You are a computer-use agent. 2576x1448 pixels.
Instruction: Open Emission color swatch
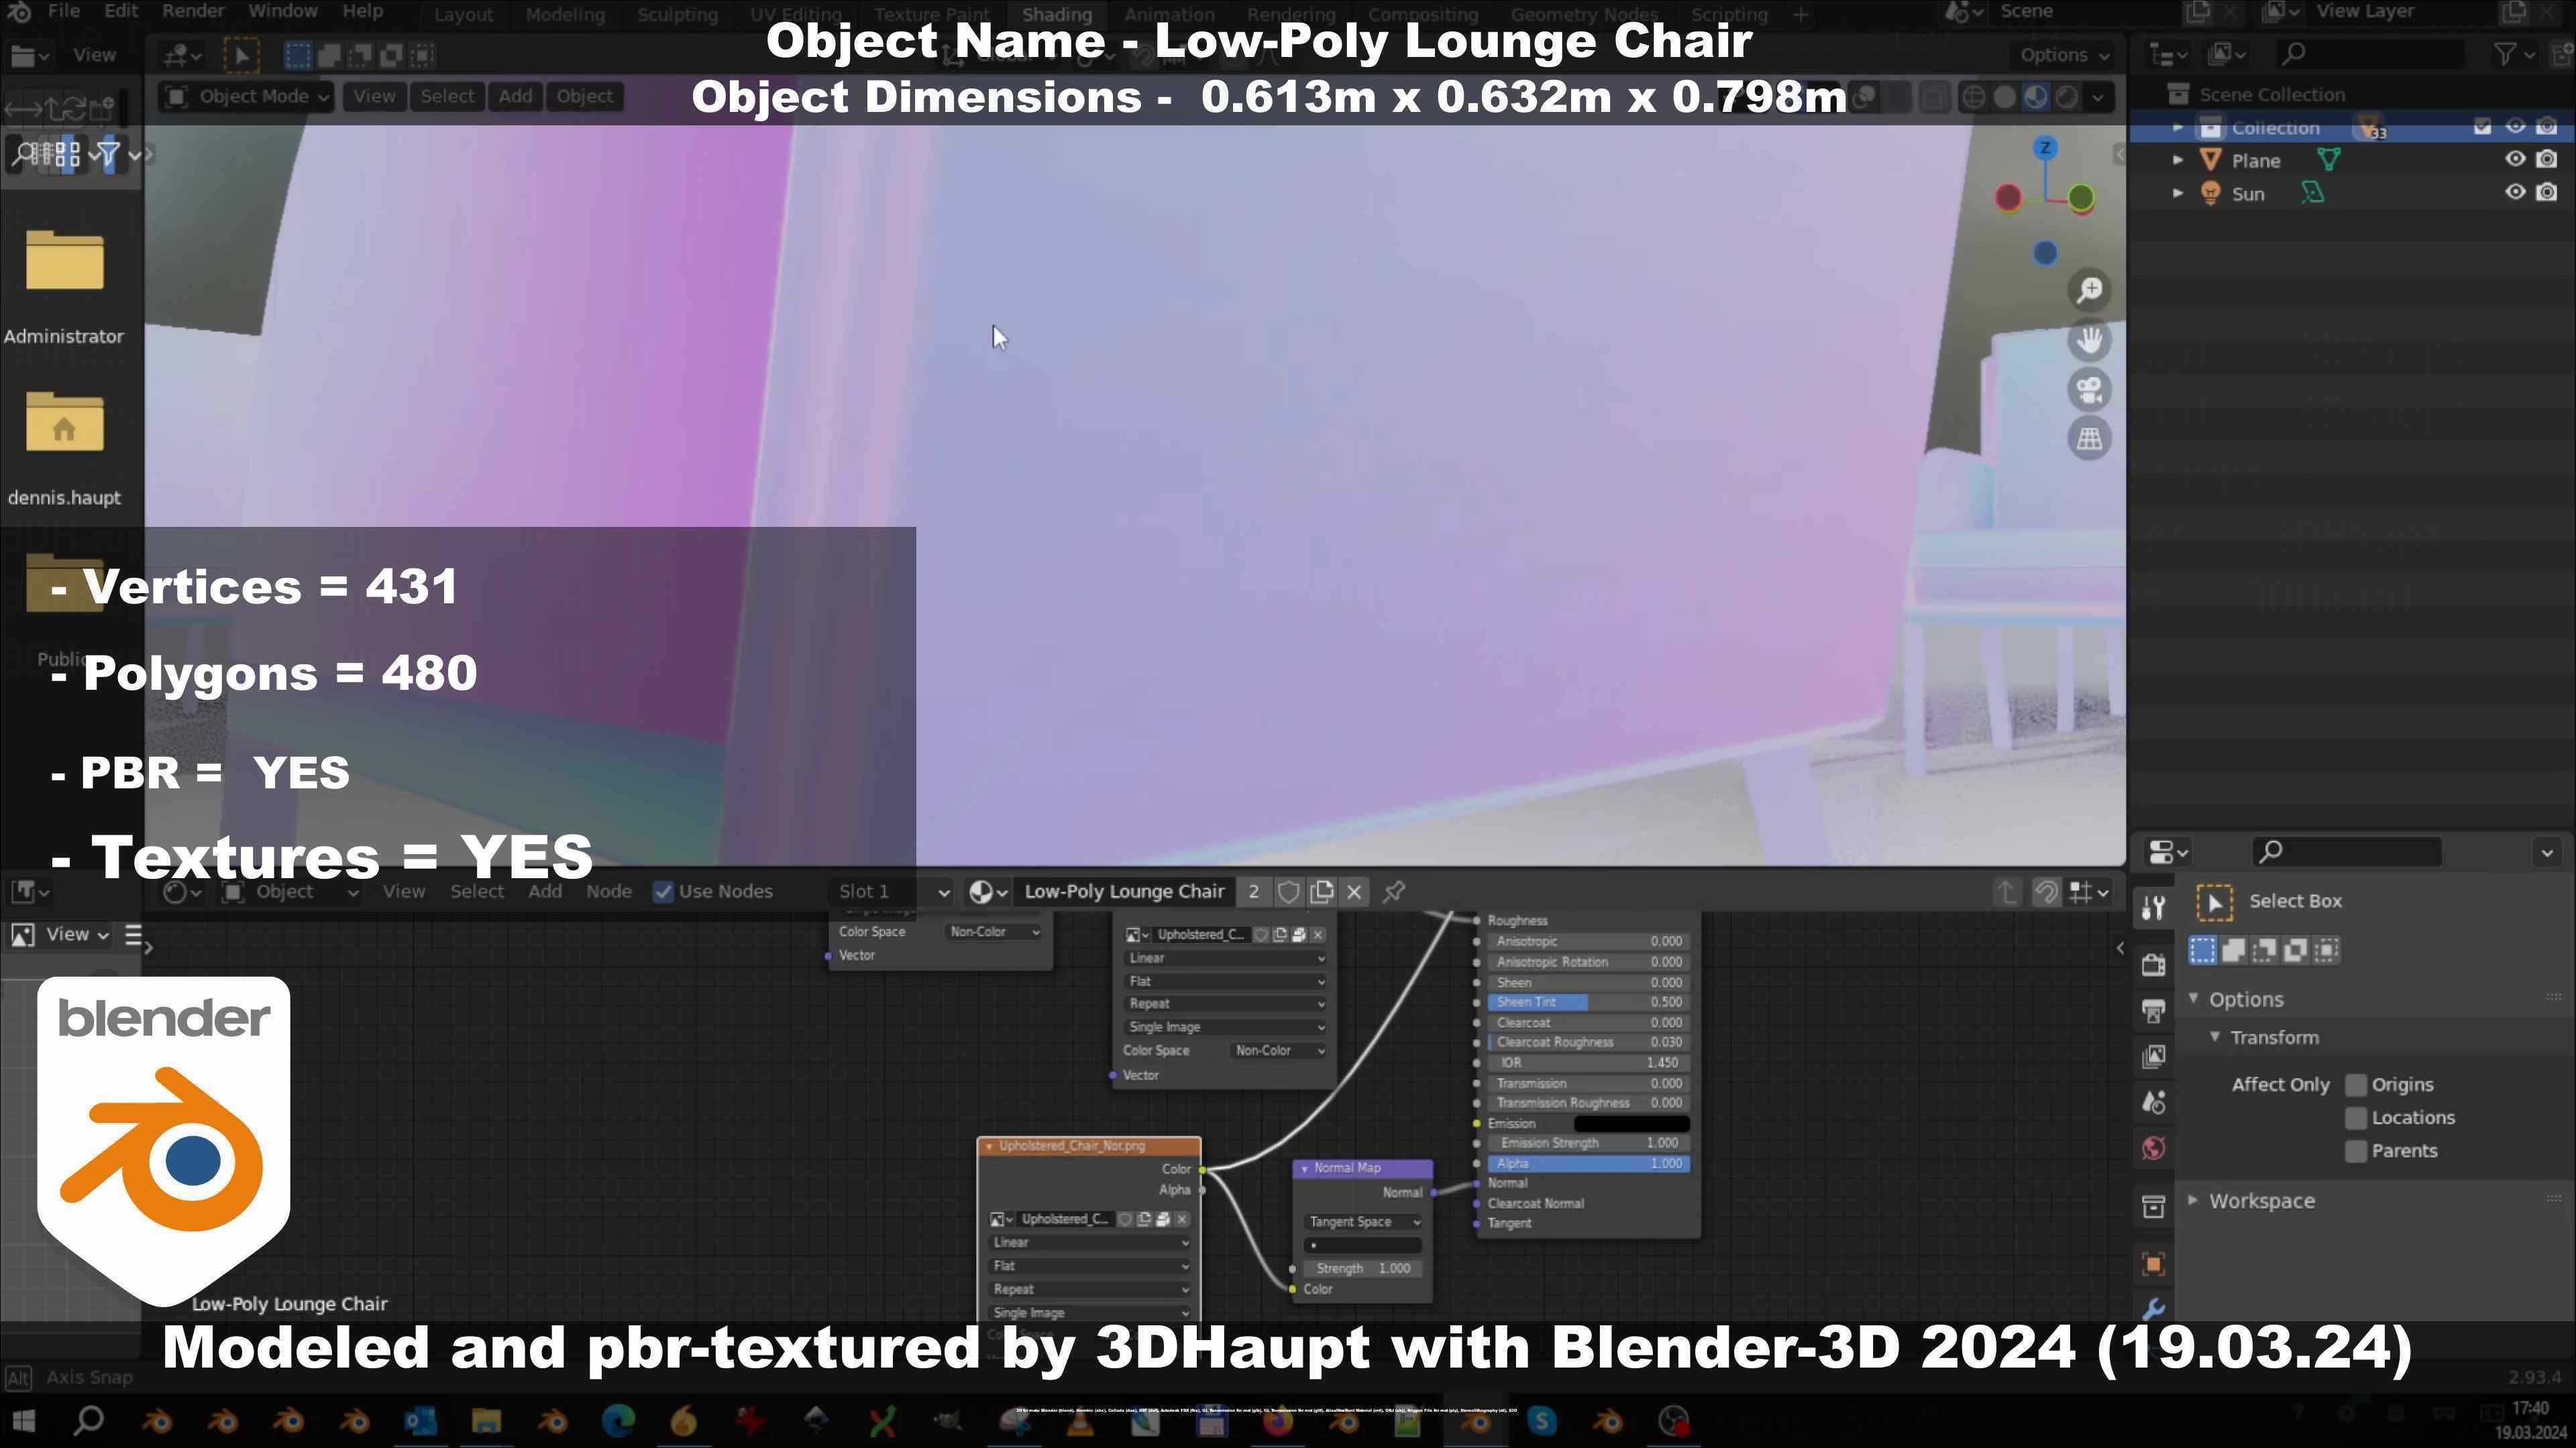click(x=1631, y=1126)
